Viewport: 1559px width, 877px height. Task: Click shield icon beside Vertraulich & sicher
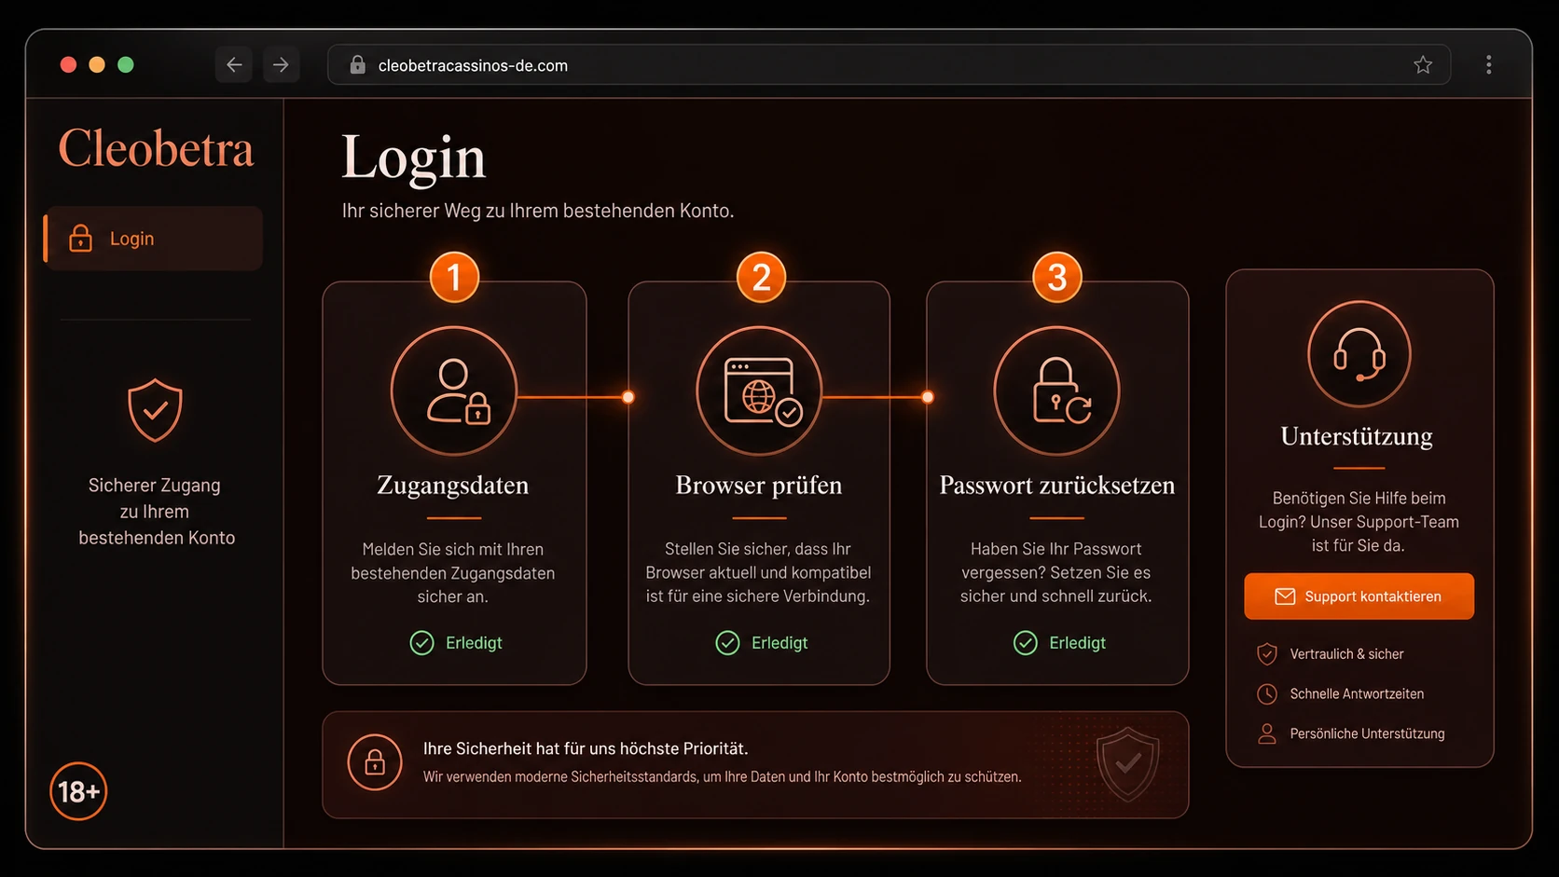1267,654
